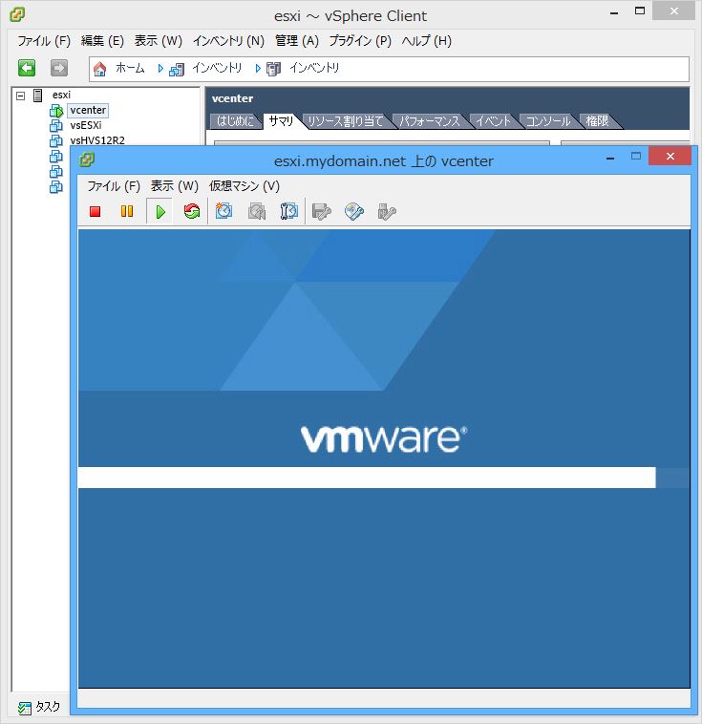This screenshot has width=702, height=724.
Task: Select vcenter in inventory tree
Action: [x=88, y=111]
